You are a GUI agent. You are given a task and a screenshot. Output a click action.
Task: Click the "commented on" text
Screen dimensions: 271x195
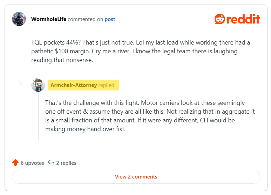[85, 19]
